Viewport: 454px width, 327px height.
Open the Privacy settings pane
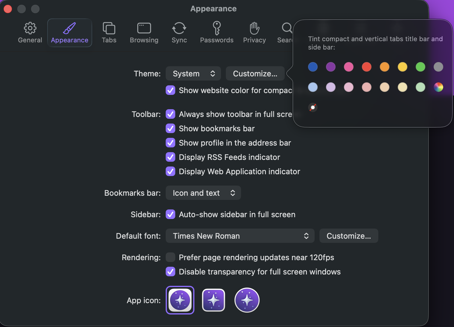tap(254, 33)
